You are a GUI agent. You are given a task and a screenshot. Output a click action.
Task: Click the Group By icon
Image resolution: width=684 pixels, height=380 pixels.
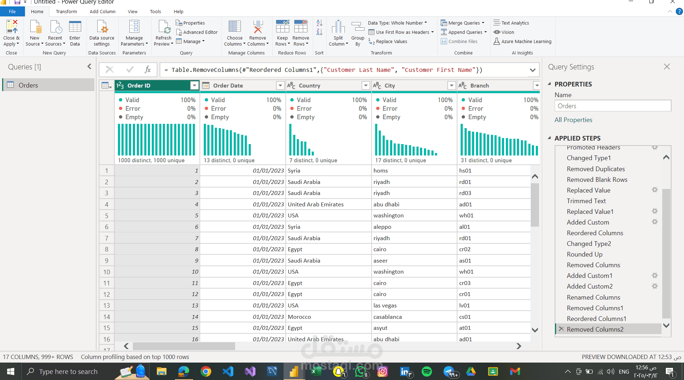click(x=358, y=27)
